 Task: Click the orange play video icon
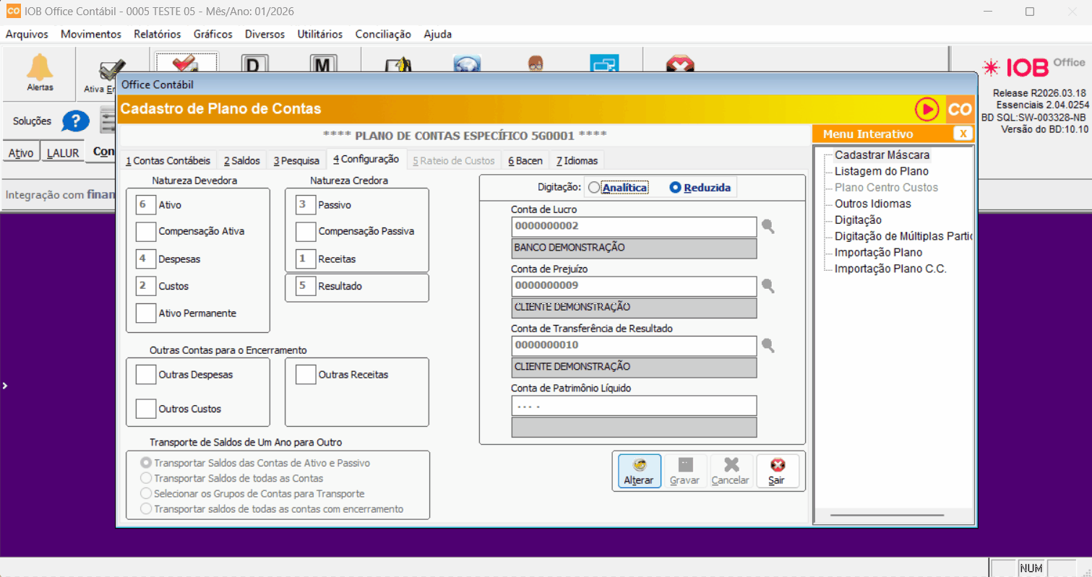pos(926,110)
